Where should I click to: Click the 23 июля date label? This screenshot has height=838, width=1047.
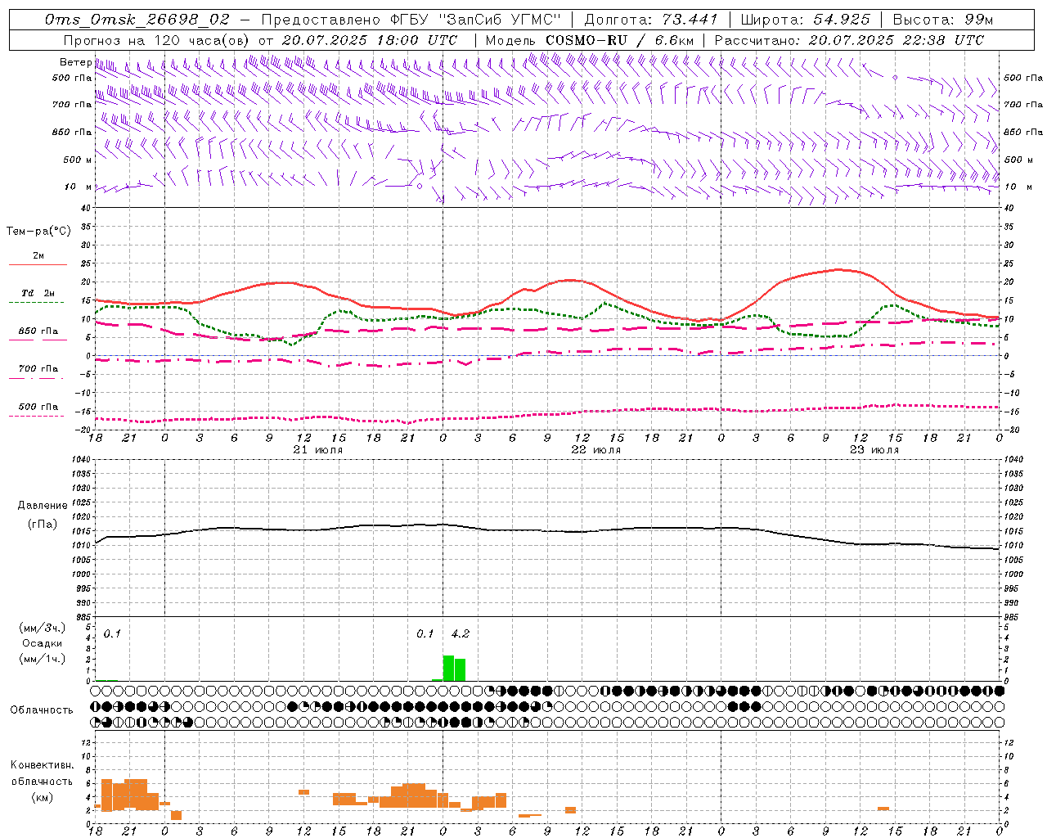point(874,450)
